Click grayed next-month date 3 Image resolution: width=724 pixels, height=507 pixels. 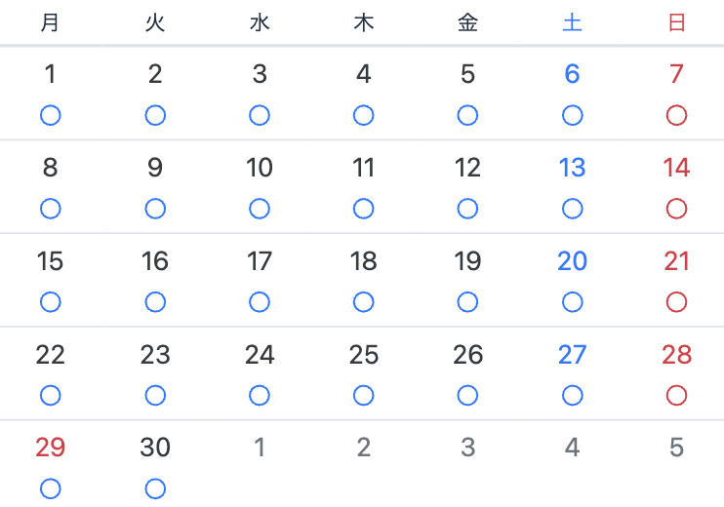pyautogui.click(x=468, y=448)
